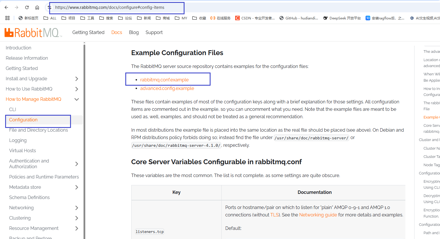Click the browser forward arrow

click(x=17, y=7)
